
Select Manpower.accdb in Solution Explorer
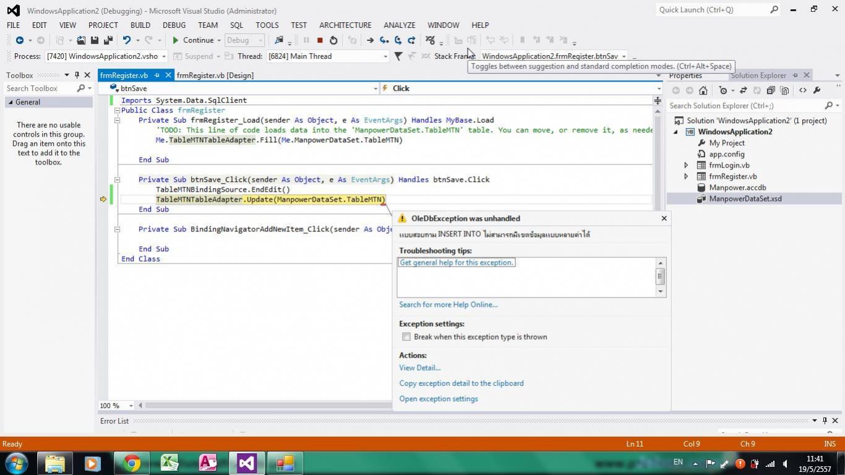[x=737, y=187]
